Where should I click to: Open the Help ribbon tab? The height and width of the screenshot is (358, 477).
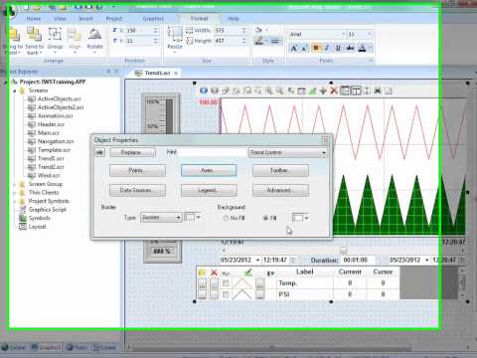(234, 19)
